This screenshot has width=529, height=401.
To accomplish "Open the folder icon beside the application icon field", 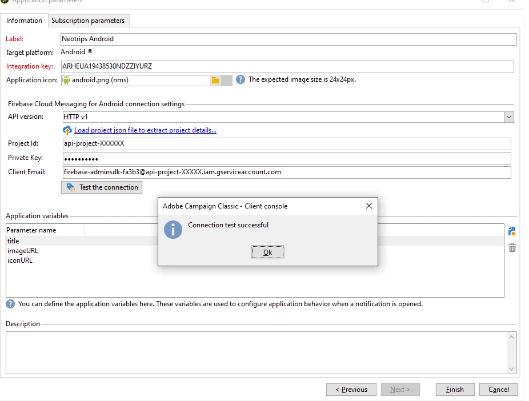I will point(215,81).
